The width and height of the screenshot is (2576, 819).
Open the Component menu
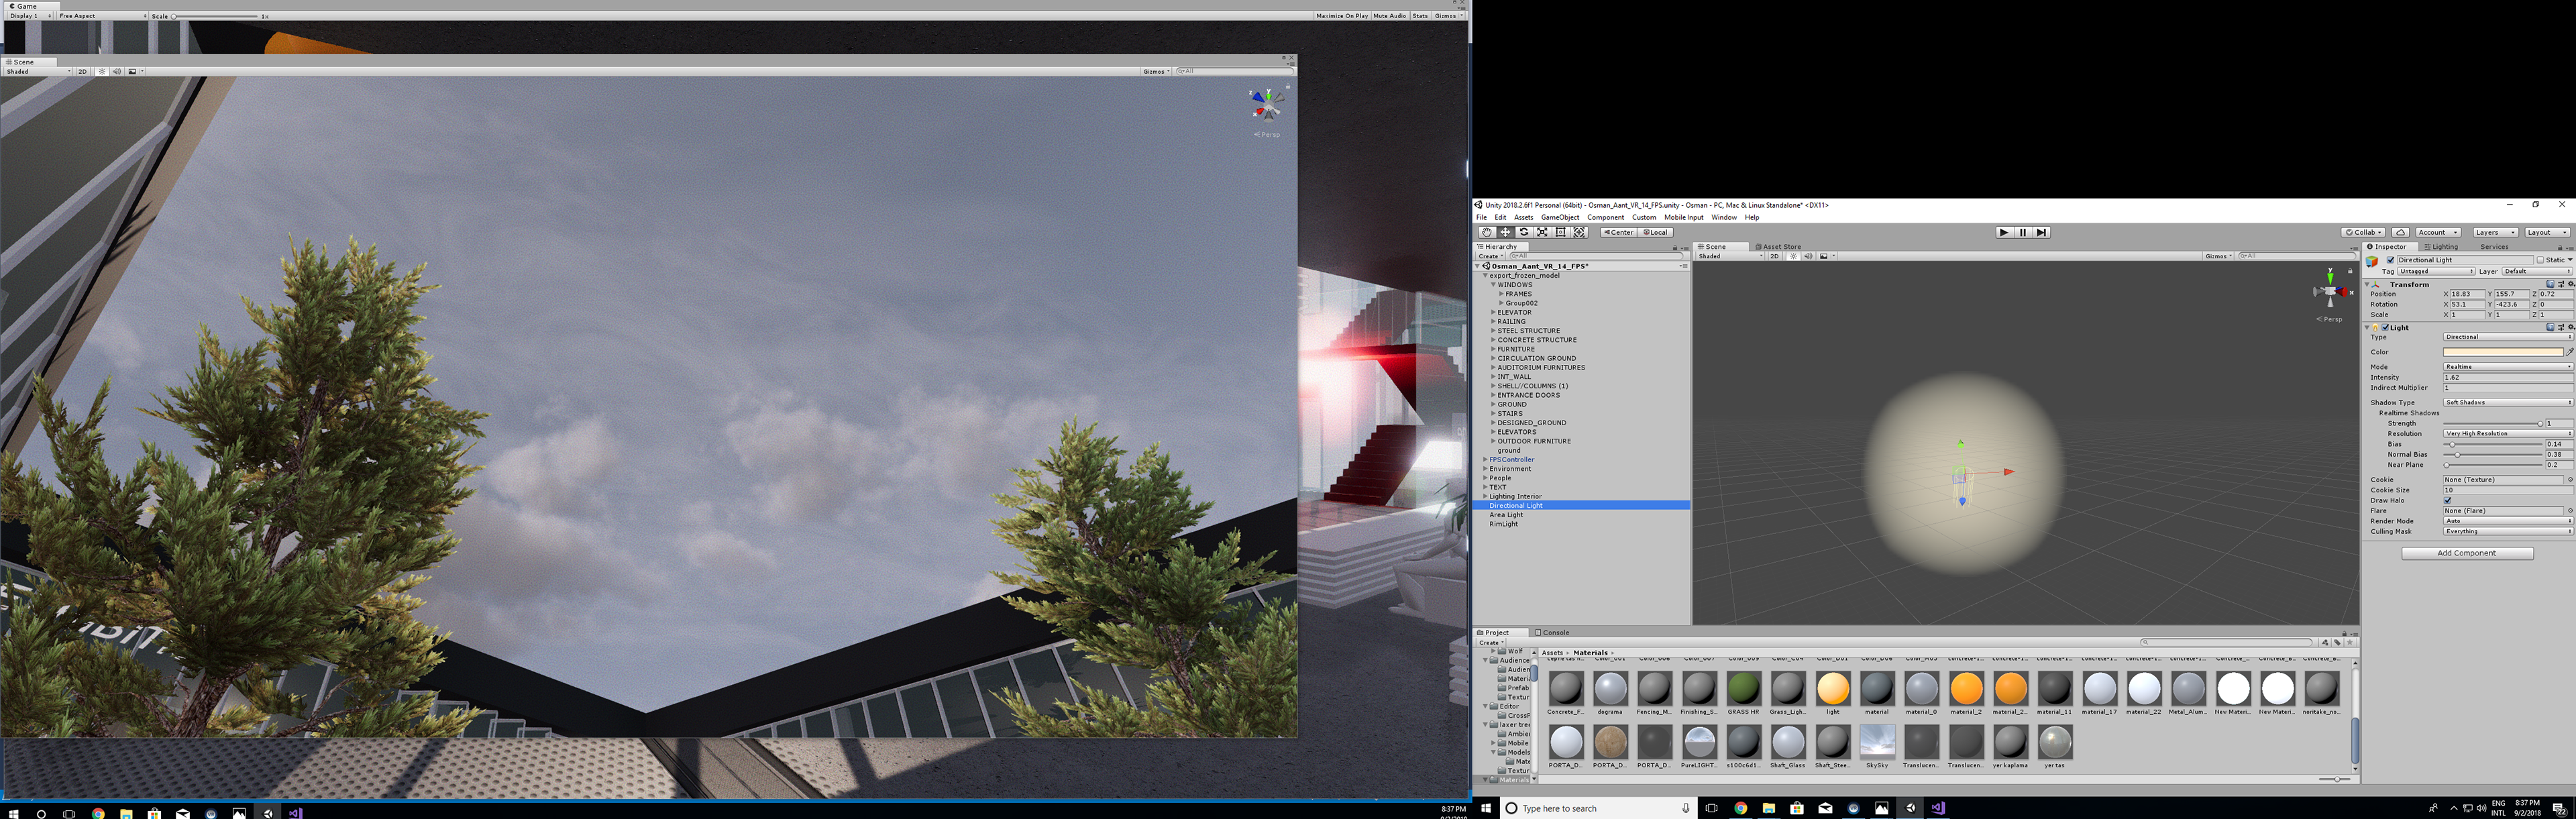click(x=1605, y=217)
